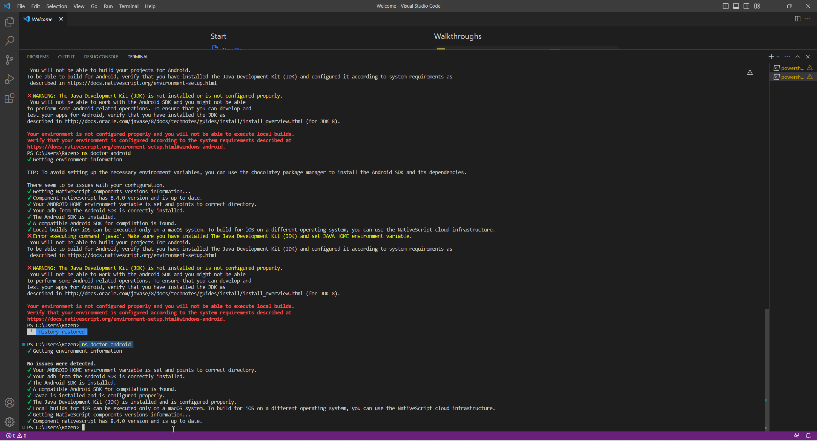Open the Run and Debug view

point(10,79)
